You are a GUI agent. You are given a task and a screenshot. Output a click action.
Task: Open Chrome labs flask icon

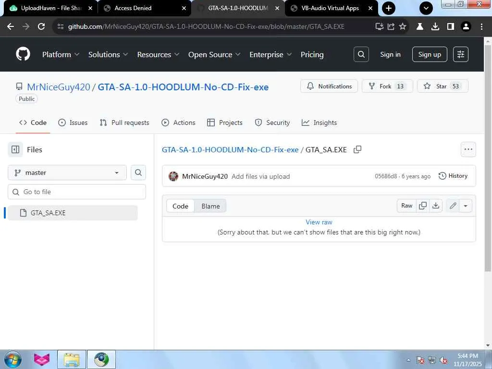coord(420,27)
